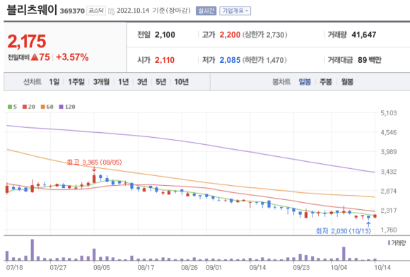Click the red up triangle beside 75
410x277 pixels.
tap(35, 57)
